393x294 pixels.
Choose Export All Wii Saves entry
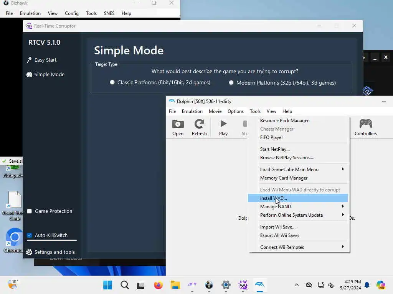[298, 235]
